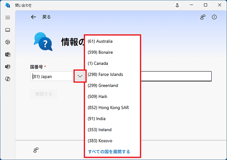This screenshot has height=160, width=227.
Task: Select (61) Australia from the list
Action: 113,41
